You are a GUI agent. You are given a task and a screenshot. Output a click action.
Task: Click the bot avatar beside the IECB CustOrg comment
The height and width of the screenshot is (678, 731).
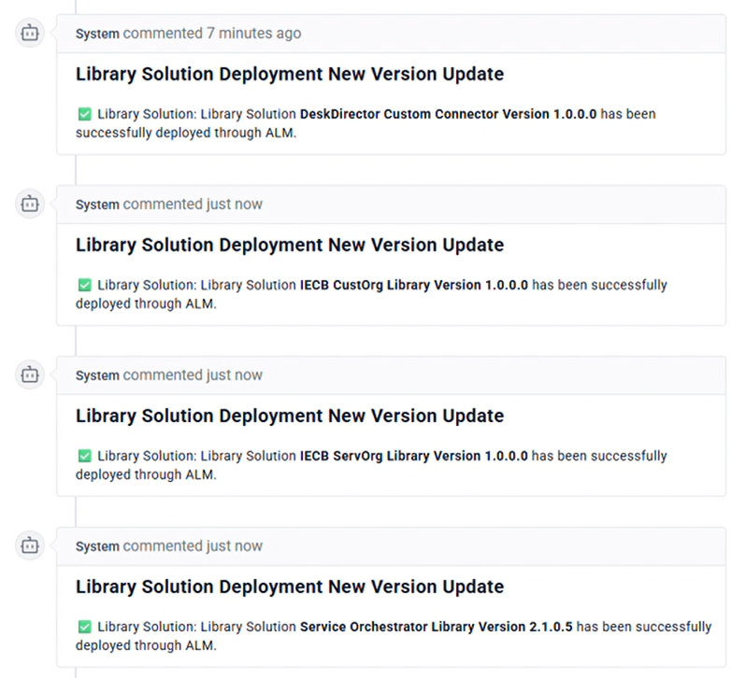30,205
